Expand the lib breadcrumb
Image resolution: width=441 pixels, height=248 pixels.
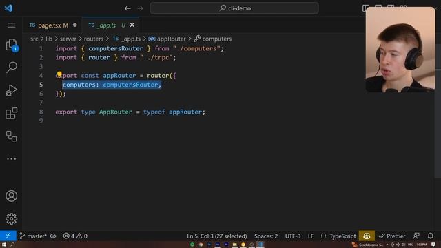(x=49, y=39)
